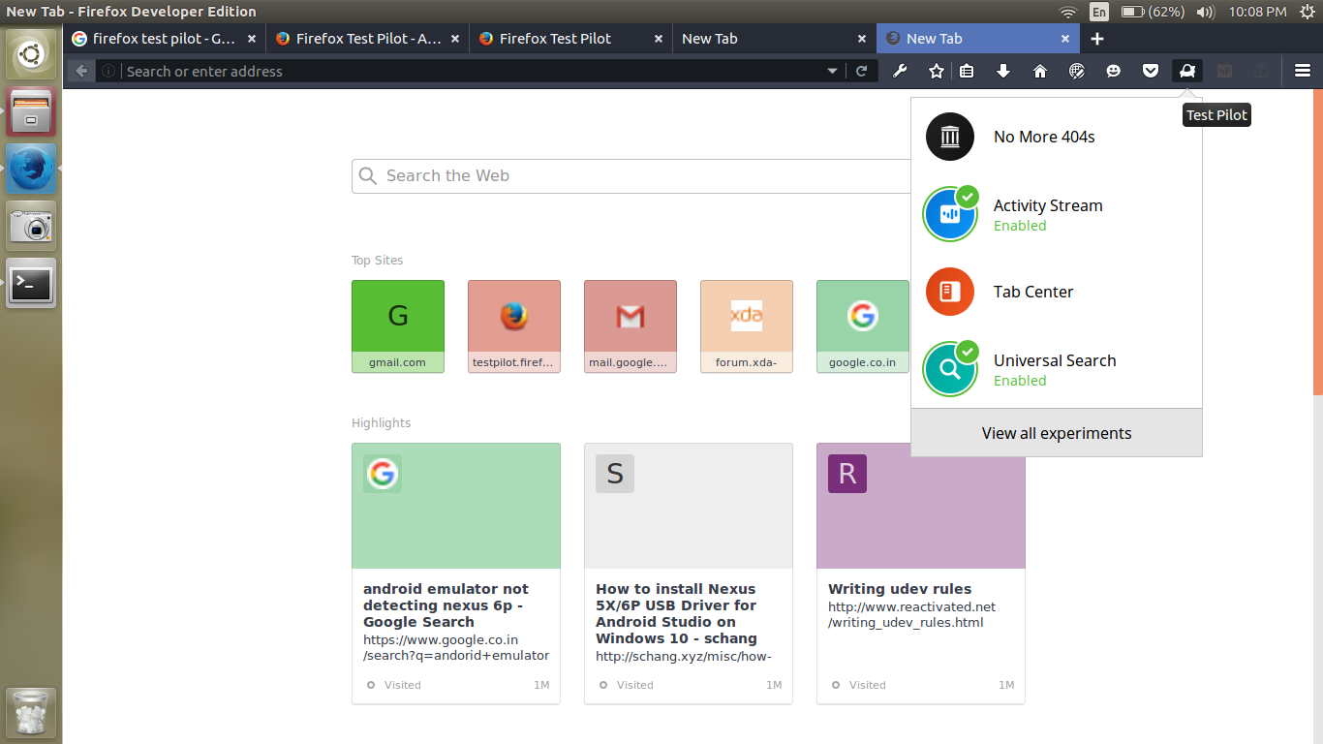The height and width of the screenshot is (744, 1323).
Task: Open Trash from launcher
Action: [x=31, y=714]
